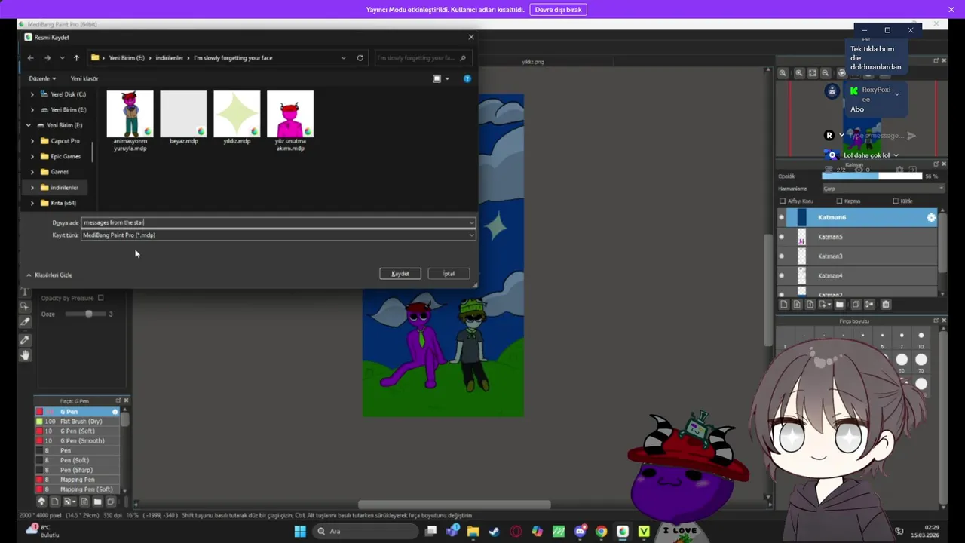The width and height of the screenshot is (965, 543).
Task: Open the Harmanlama blend mode dropdown
Action: (883, 189)
